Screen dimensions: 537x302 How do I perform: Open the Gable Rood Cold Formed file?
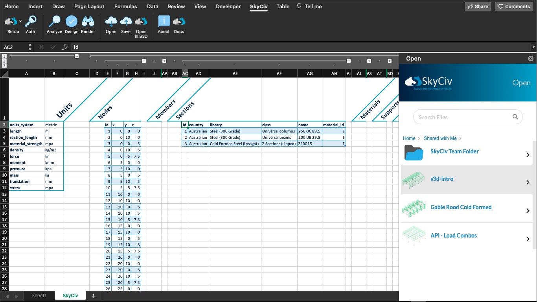point(461,207)
